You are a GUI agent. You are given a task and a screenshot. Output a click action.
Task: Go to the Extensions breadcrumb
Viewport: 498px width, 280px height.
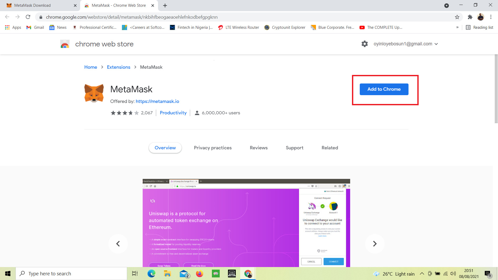pyautogui.click(x=119, y=67)
